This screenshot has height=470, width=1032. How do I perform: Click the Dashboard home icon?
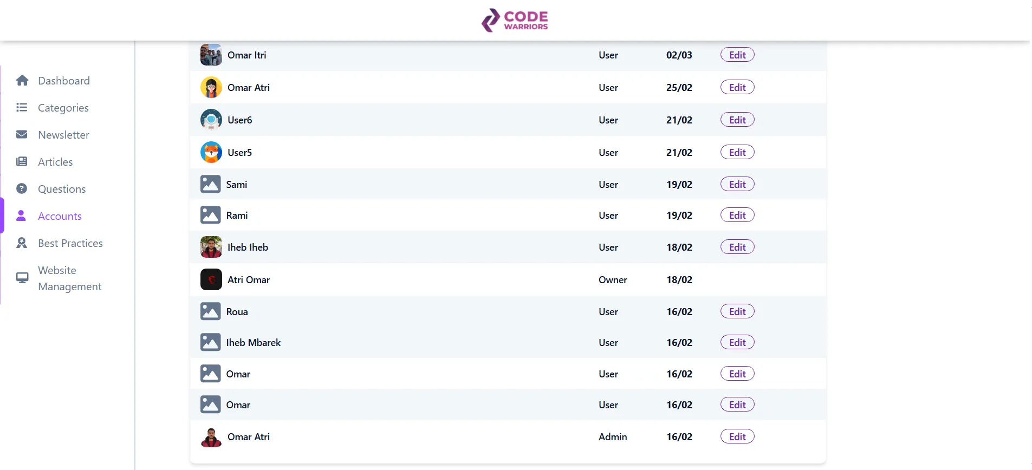(x=22, y=81)
